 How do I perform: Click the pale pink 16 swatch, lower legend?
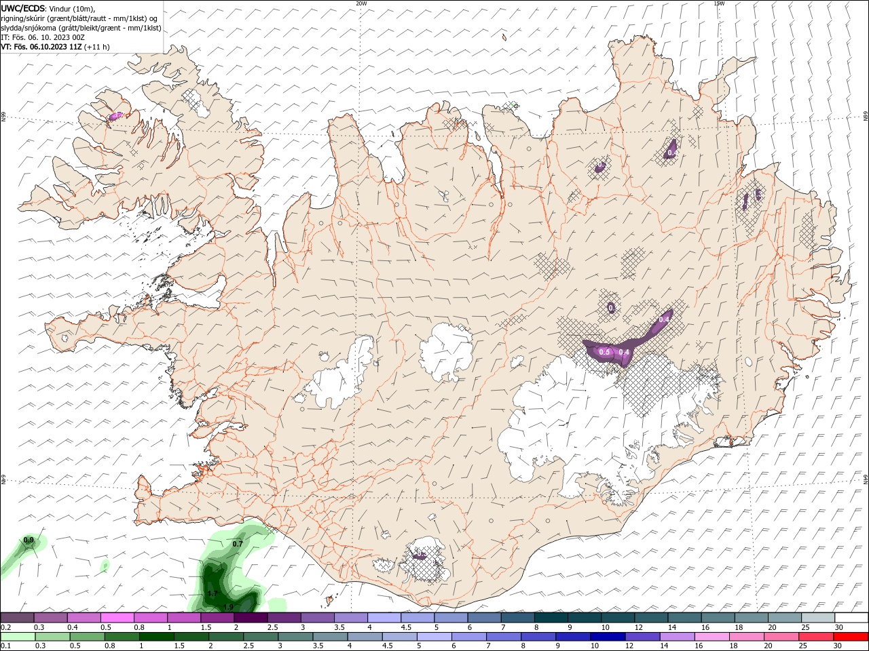(x=711, y=637)
